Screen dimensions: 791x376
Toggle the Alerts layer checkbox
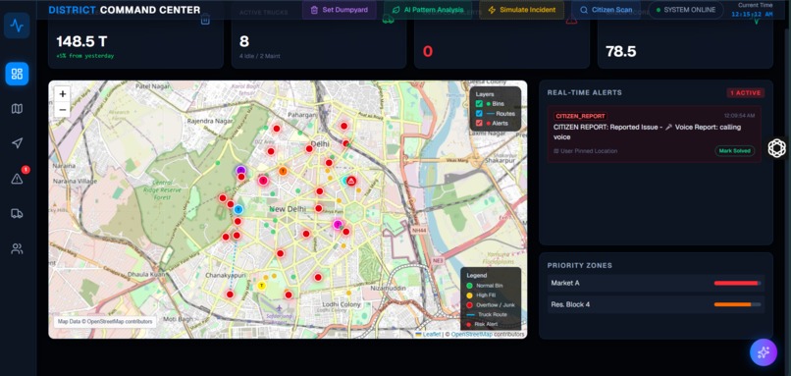pyautogui.click(x=479, y=123)
